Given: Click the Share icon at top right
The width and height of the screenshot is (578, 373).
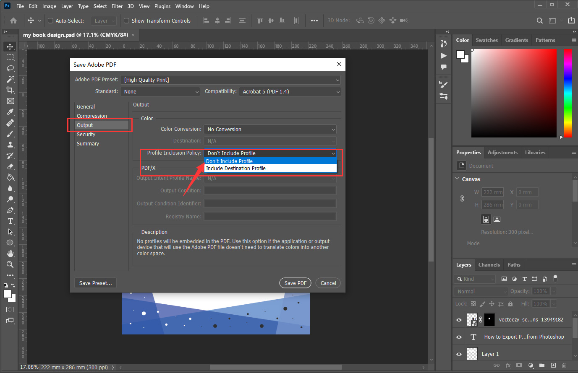Looking at the screenshot, I should coord(571,21).
